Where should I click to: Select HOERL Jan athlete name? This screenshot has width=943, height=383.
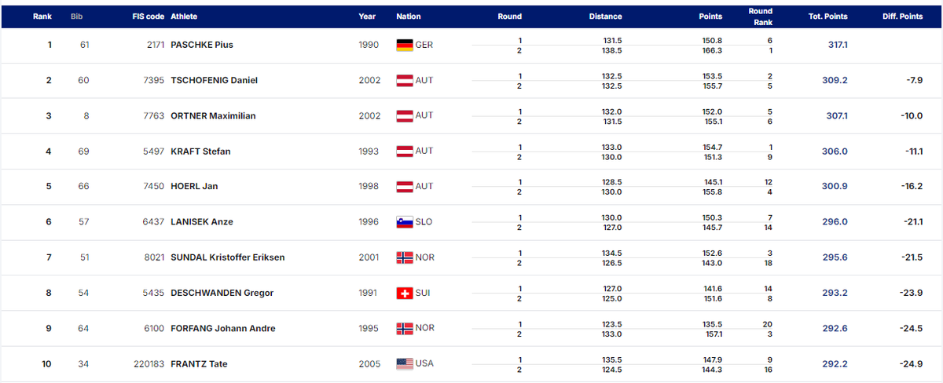coord(194,187)
